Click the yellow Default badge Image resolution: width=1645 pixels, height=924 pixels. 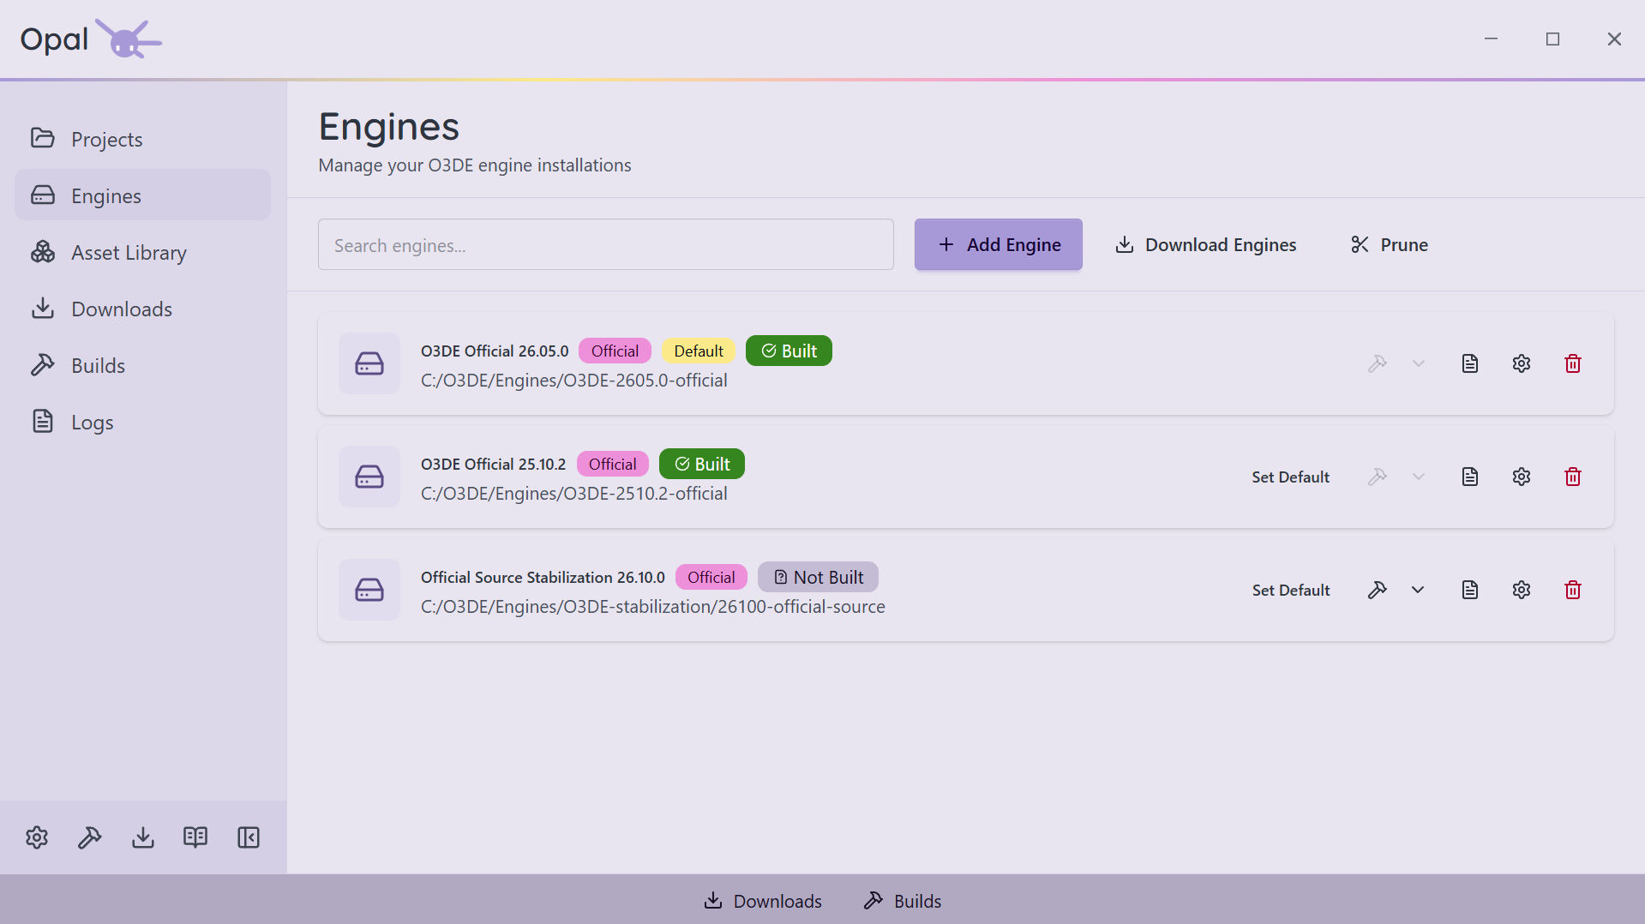coord(699,351)
